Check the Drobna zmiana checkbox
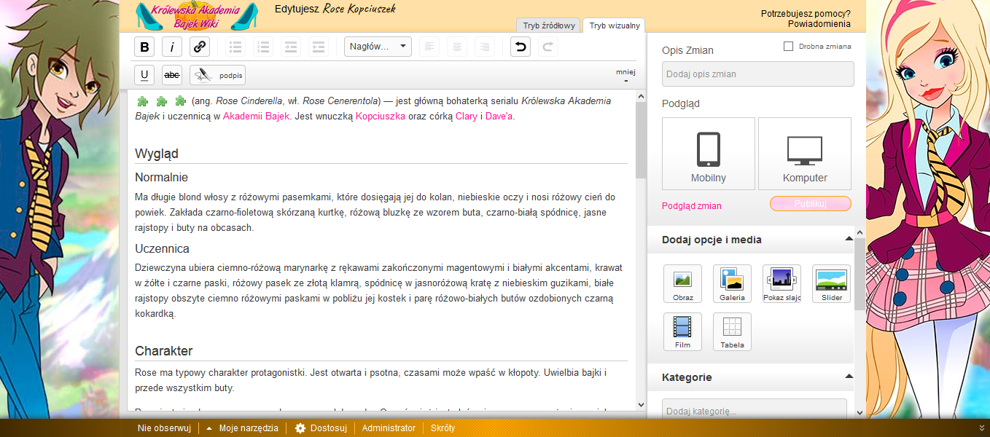The width and height of the screenshot is (990, 437). [788, 47]
